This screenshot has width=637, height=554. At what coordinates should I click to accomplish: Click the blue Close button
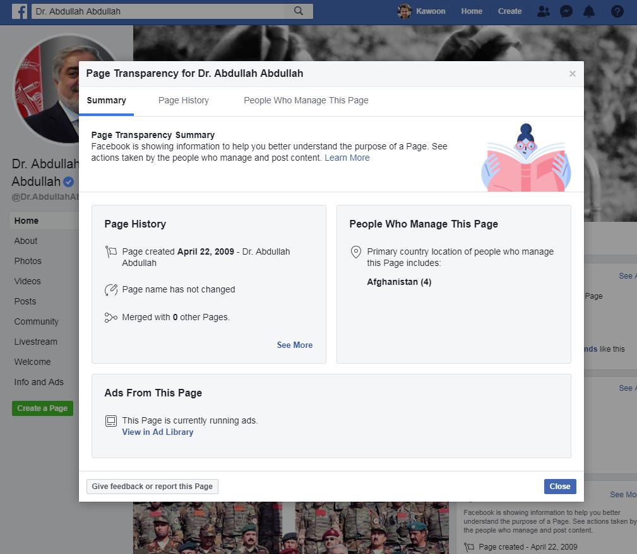click(560, 487)
